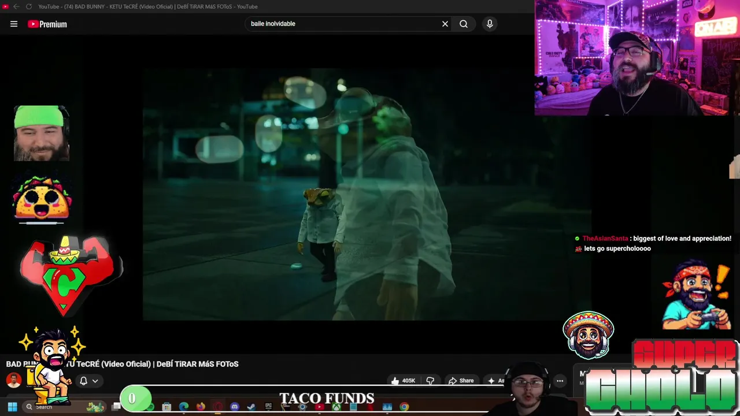Click the green taco funds counter
This screenshot has height=416, width=740.
[135, 399]
